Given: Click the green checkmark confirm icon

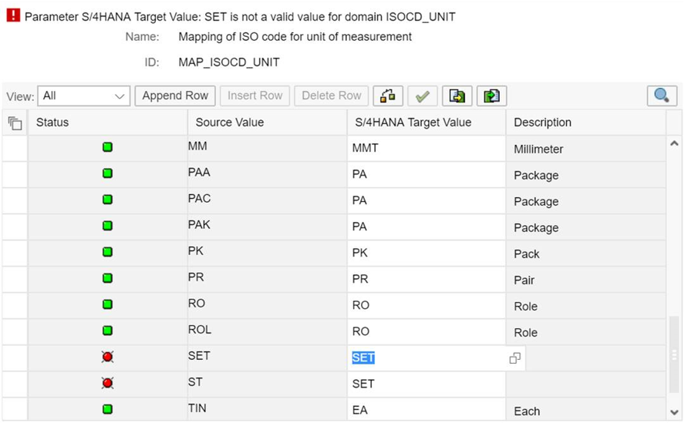Looking at the screenshot, I should pyautogui.click(x=422, y=96).
